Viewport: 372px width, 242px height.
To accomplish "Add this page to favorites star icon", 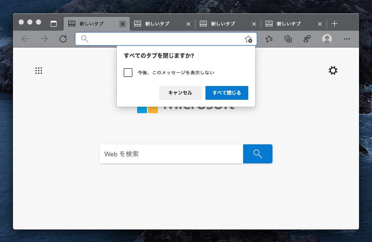I will 248,39.
